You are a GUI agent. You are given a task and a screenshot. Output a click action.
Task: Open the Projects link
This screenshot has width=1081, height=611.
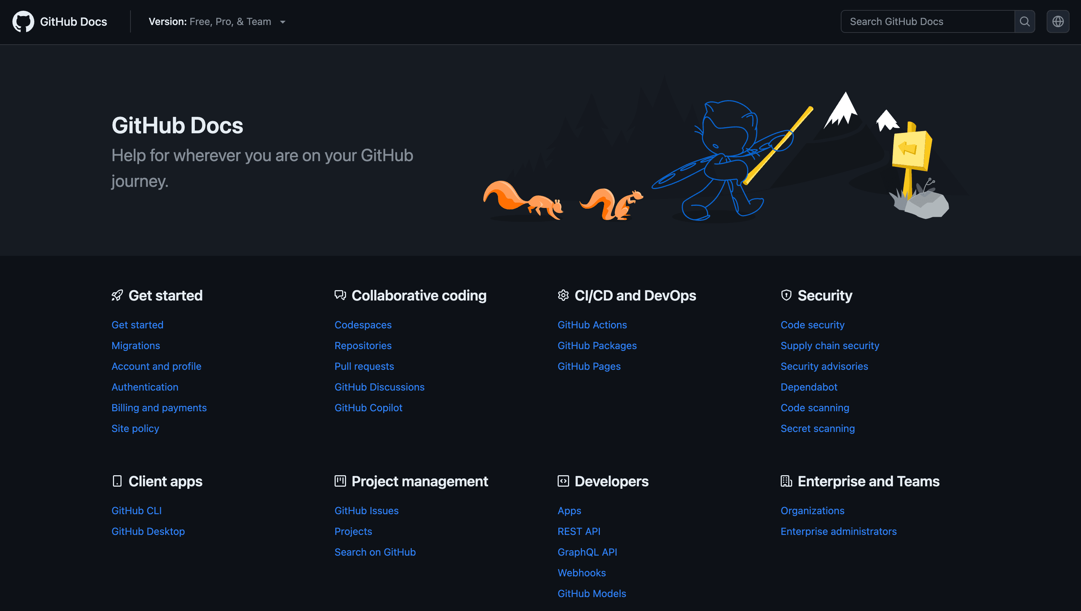(x=353, y=531)
